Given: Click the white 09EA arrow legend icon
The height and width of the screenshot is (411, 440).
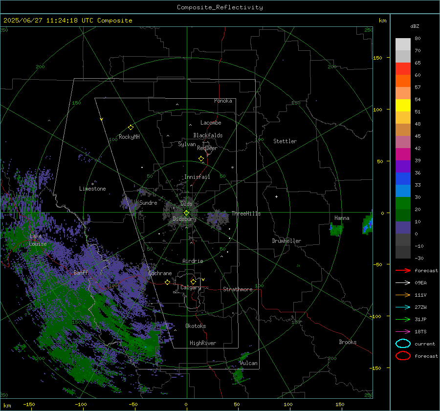Looking at the screenshot, I should coord(403,282).
